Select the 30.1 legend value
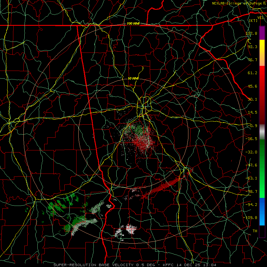267x267 pixels. point(252,99)
